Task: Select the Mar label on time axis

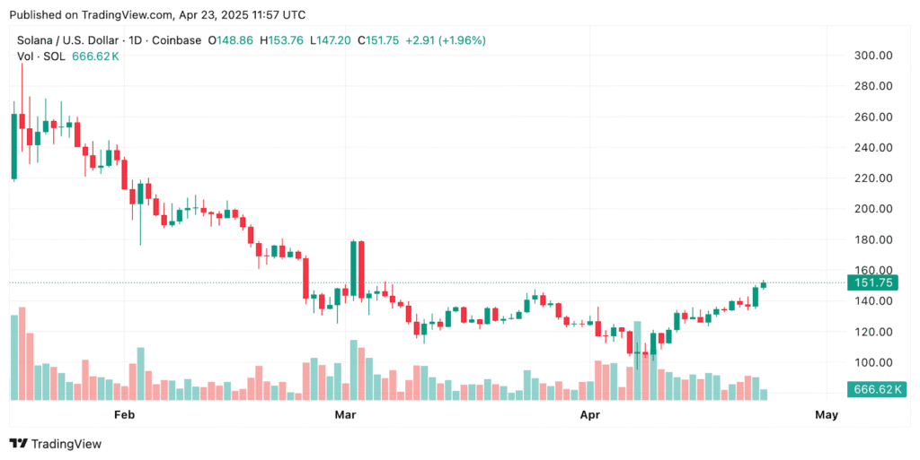Action: (345, 415)
